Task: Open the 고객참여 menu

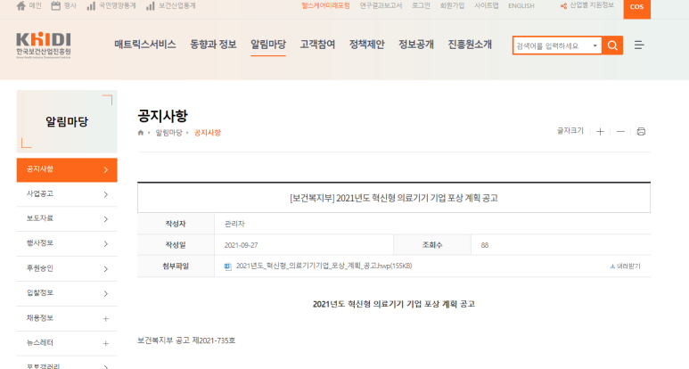Action: pyautogui.click(x=317, y=45)
